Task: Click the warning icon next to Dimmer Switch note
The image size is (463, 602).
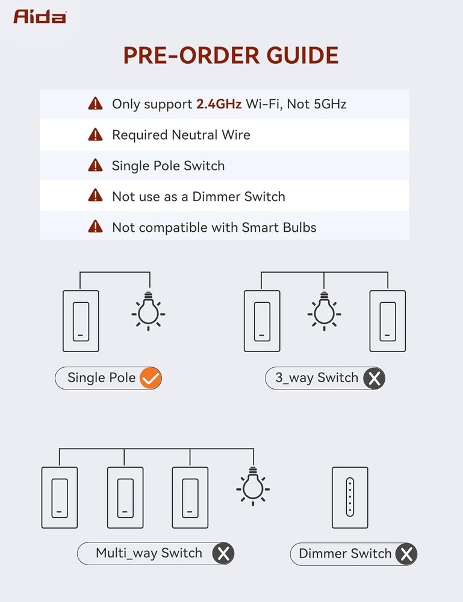Action: click(x=95, y=196)
